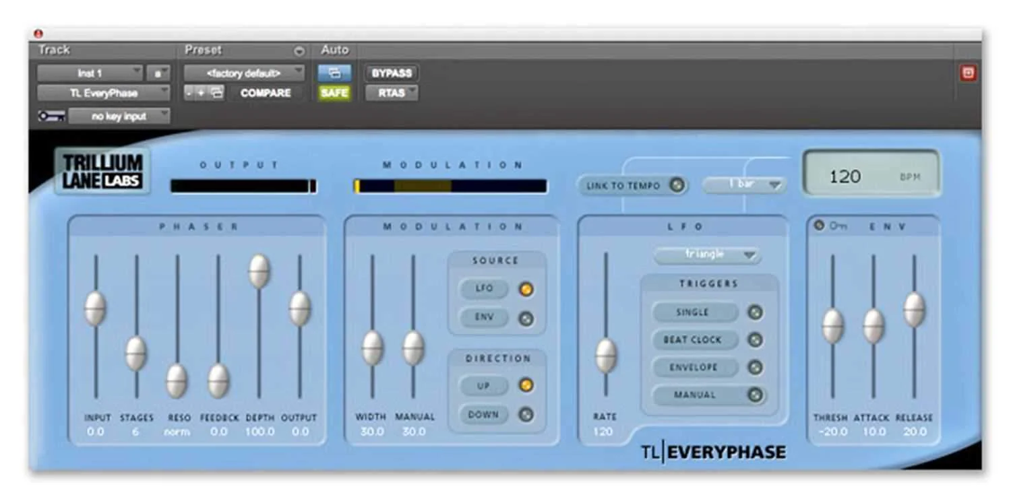Viewport: 1011px width, 499px height.
Task: Click the STAGES value 6
Action: pyautogui.click(x=135, y=432)
